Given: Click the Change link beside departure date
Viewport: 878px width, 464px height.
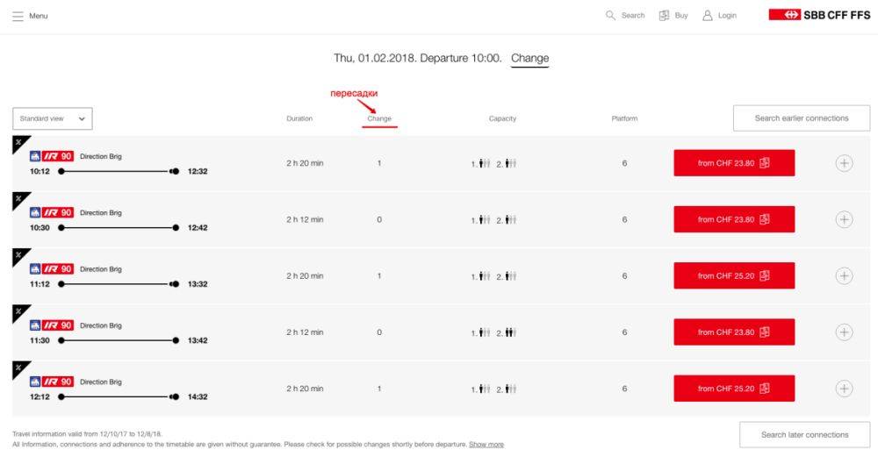Looking at the screenshot, I should coord(529,59).
